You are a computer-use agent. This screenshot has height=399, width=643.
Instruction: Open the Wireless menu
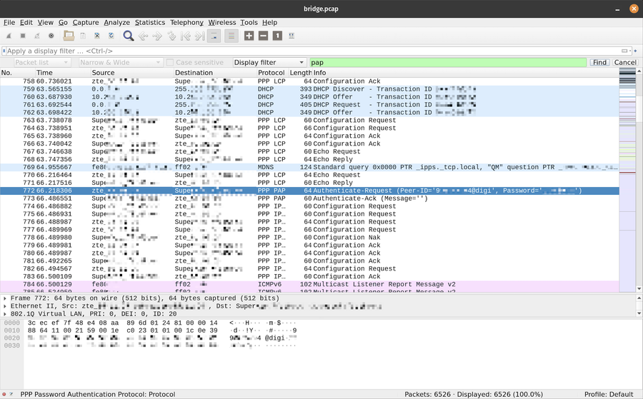pyautogui.click(x=222, y=23)
